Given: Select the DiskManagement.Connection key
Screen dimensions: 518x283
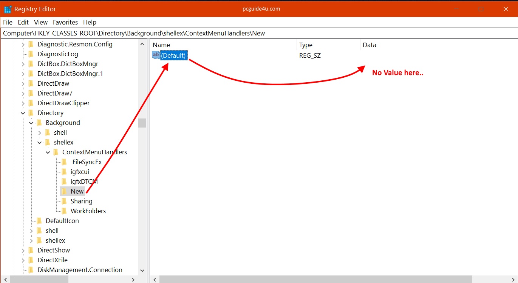Looking at the screenshot, I should coord(80,270).
